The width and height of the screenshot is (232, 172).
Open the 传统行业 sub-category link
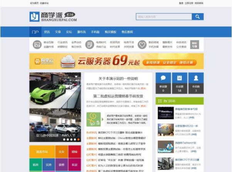(101, 47)
